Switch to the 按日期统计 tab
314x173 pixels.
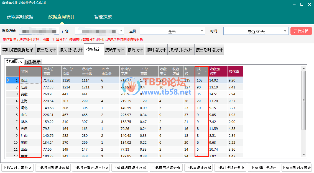point(46,50)
